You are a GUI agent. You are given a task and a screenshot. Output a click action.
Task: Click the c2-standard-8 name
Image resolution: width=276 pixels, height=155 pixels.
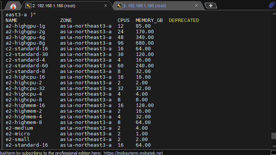tap(25, 71)
